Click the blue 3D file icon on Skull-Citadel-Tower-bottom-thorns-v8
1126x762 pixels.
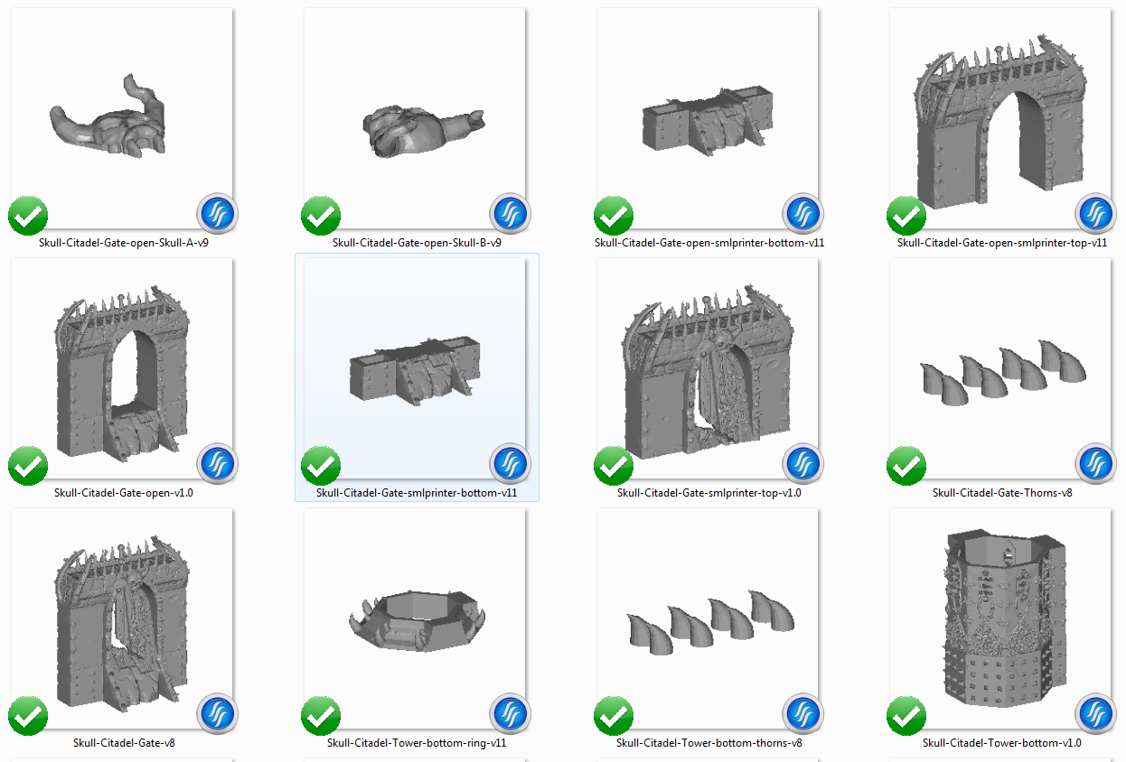[x=803, y=714]
